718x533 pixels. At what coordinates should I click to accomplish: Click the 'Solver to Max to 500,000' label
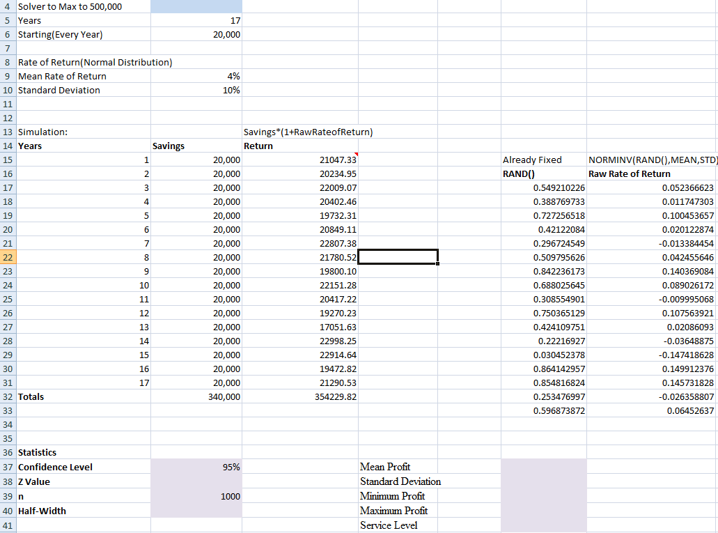click(x=70, y=7)
